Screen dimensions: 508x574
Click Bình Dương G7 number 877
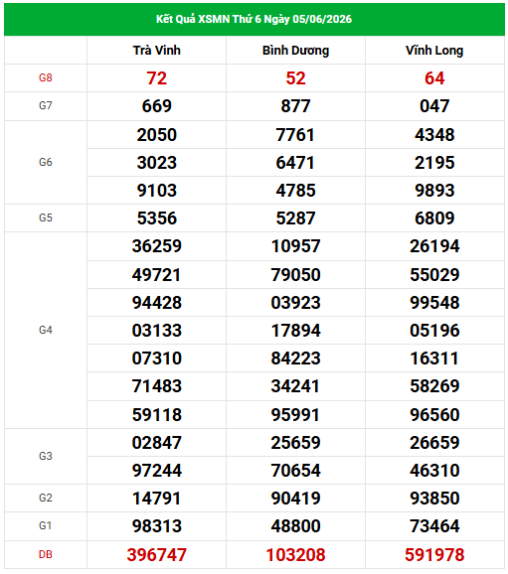[295, 106]
